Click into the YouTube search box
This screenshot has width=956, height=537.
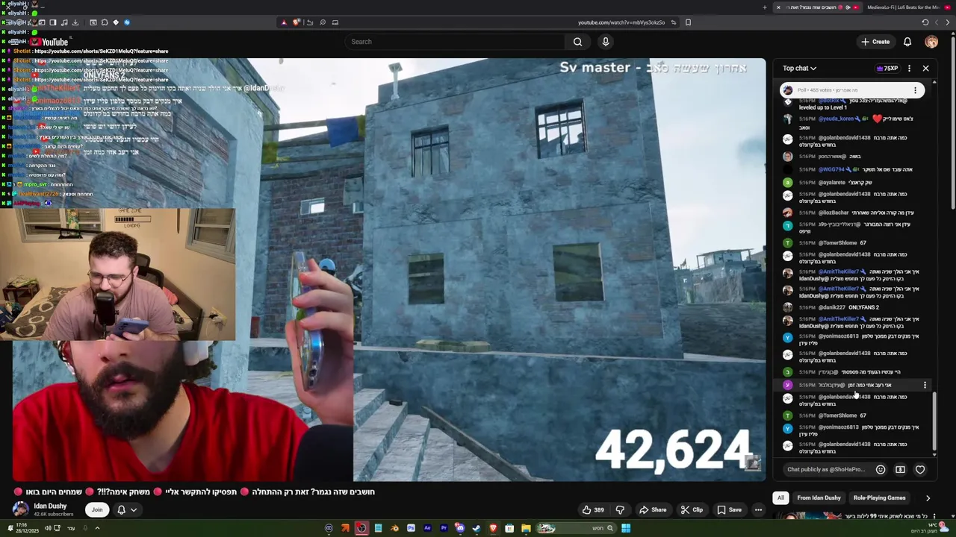point(454,42)
